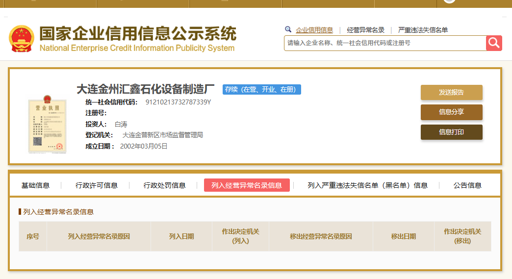Image resolution: width=512 pixels, height=279 pixels.
Task: Open the 列入严重违法失信名单（黑名单）信息 tab
Action: click(367, 185)
